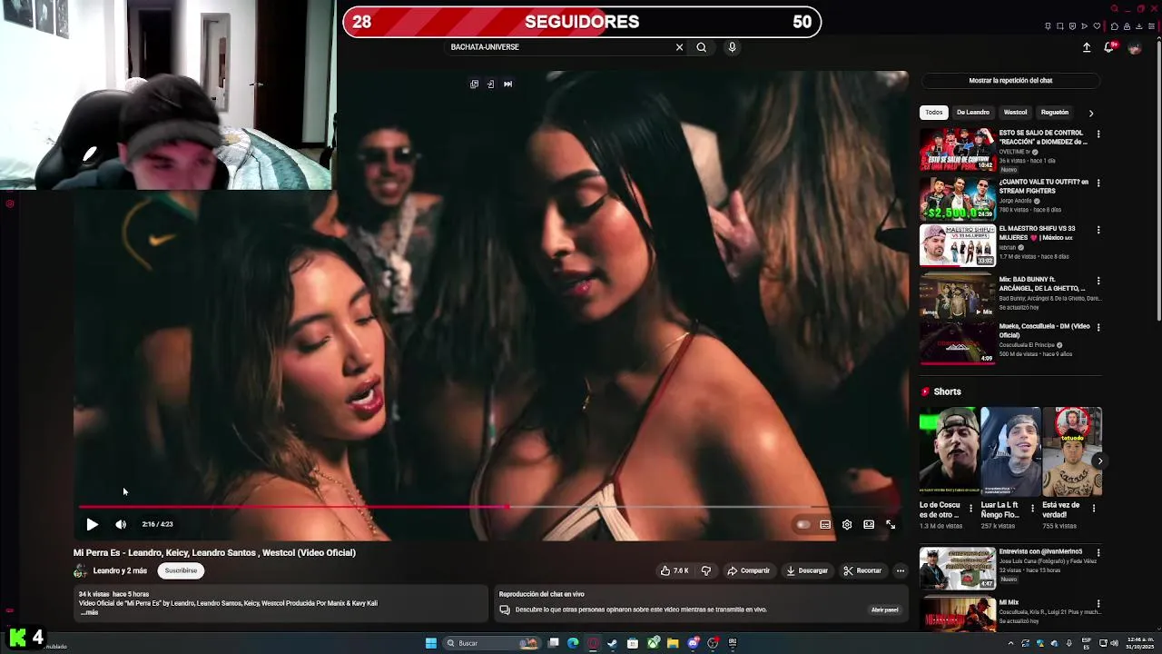Open options for EL MAESTRO SHIFU video

[1098, 231]
